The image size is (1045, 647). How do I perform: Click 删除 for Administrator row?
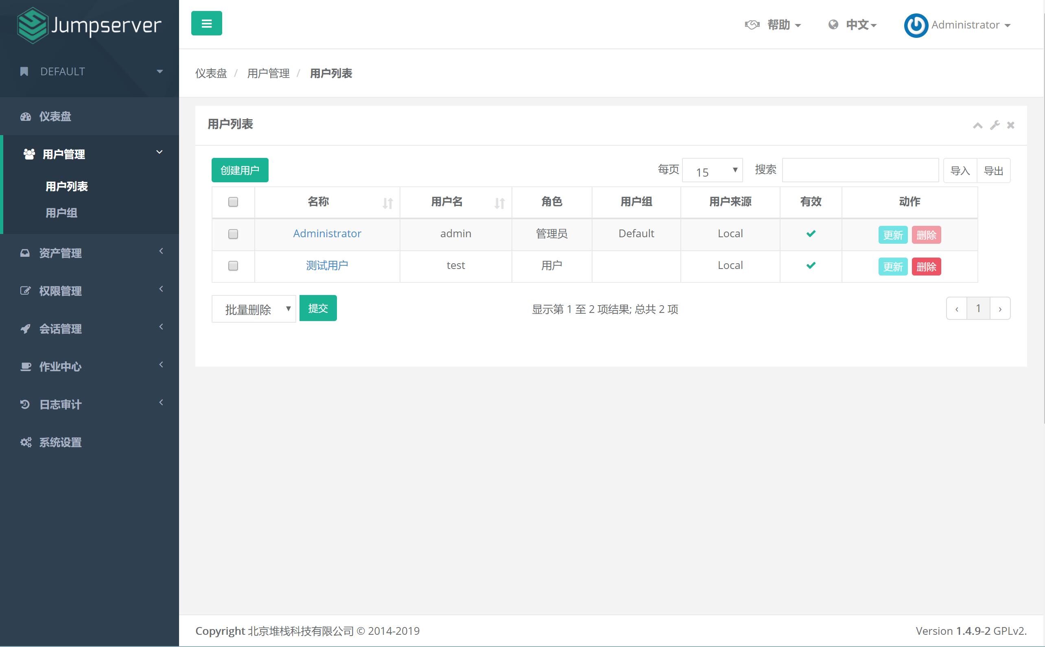click(927, 235)
